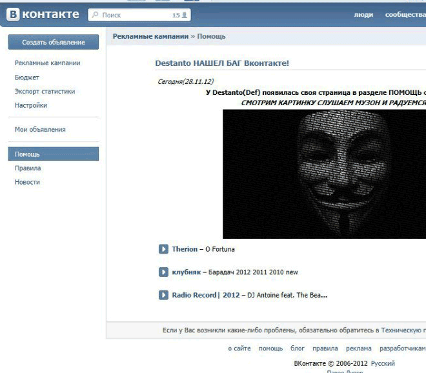Click the Русский language link
The image size is (426, 373).
click(x=383, y=363)
